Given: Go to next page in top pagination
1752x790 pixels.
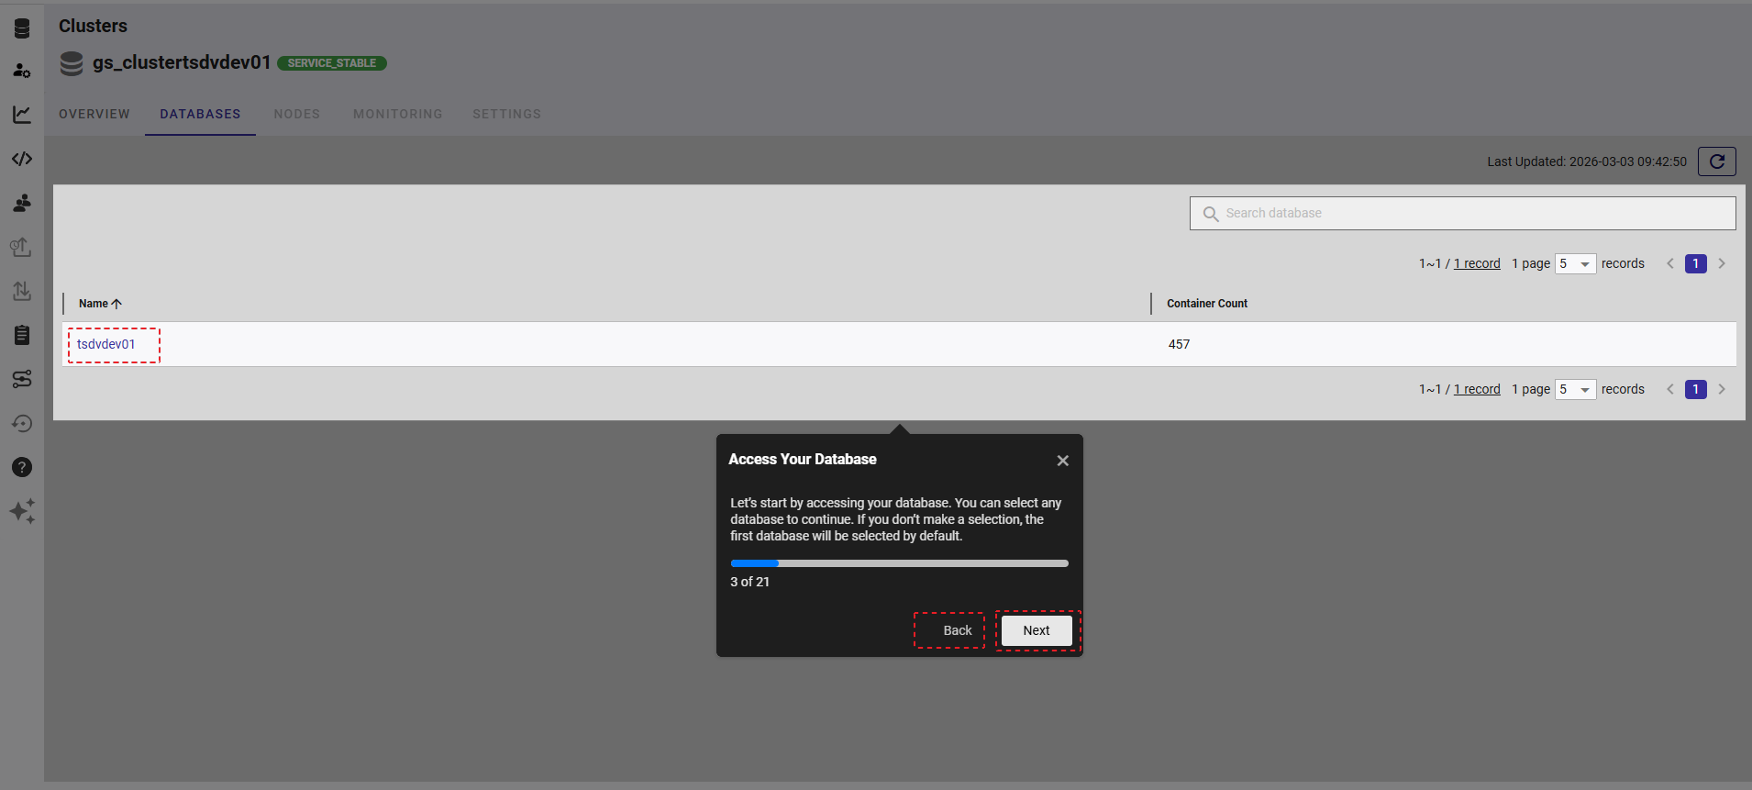Looking at the screenshot, I should tap(1722, 263).
